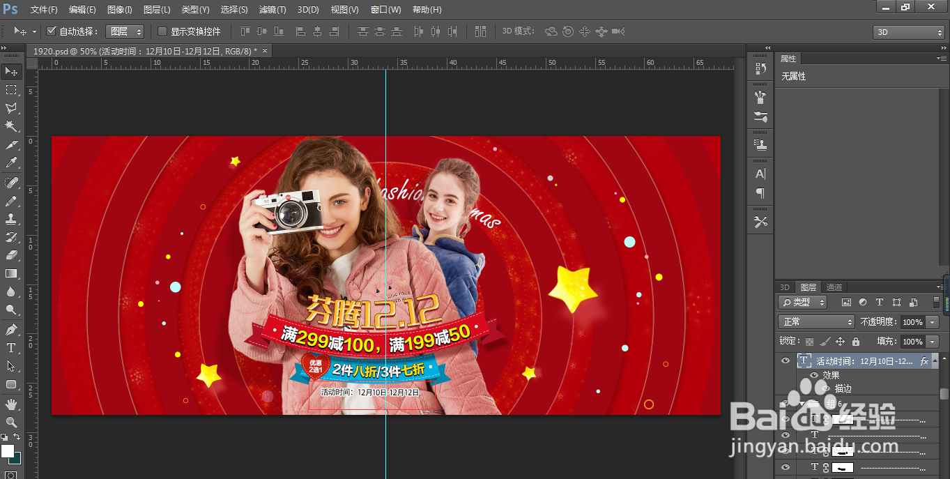Toggle lock position
This screenshot has width=950, height=479.
(840, 342)
